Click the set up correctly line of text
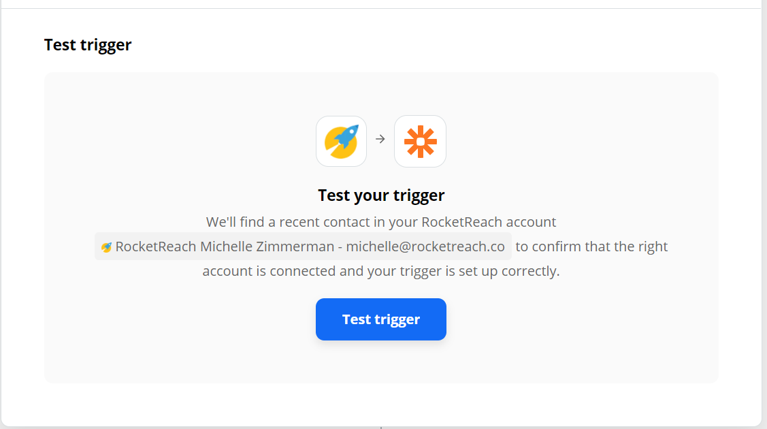Screen dimensions: 767x429 point(381,271)
